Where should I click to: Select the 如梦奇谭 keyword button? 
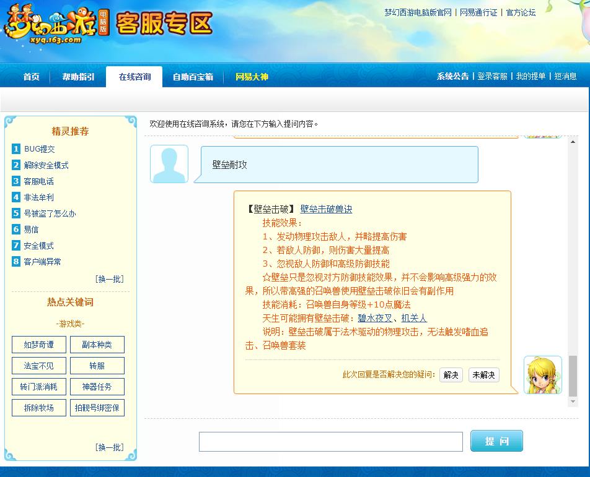click(x=38, y=345)
